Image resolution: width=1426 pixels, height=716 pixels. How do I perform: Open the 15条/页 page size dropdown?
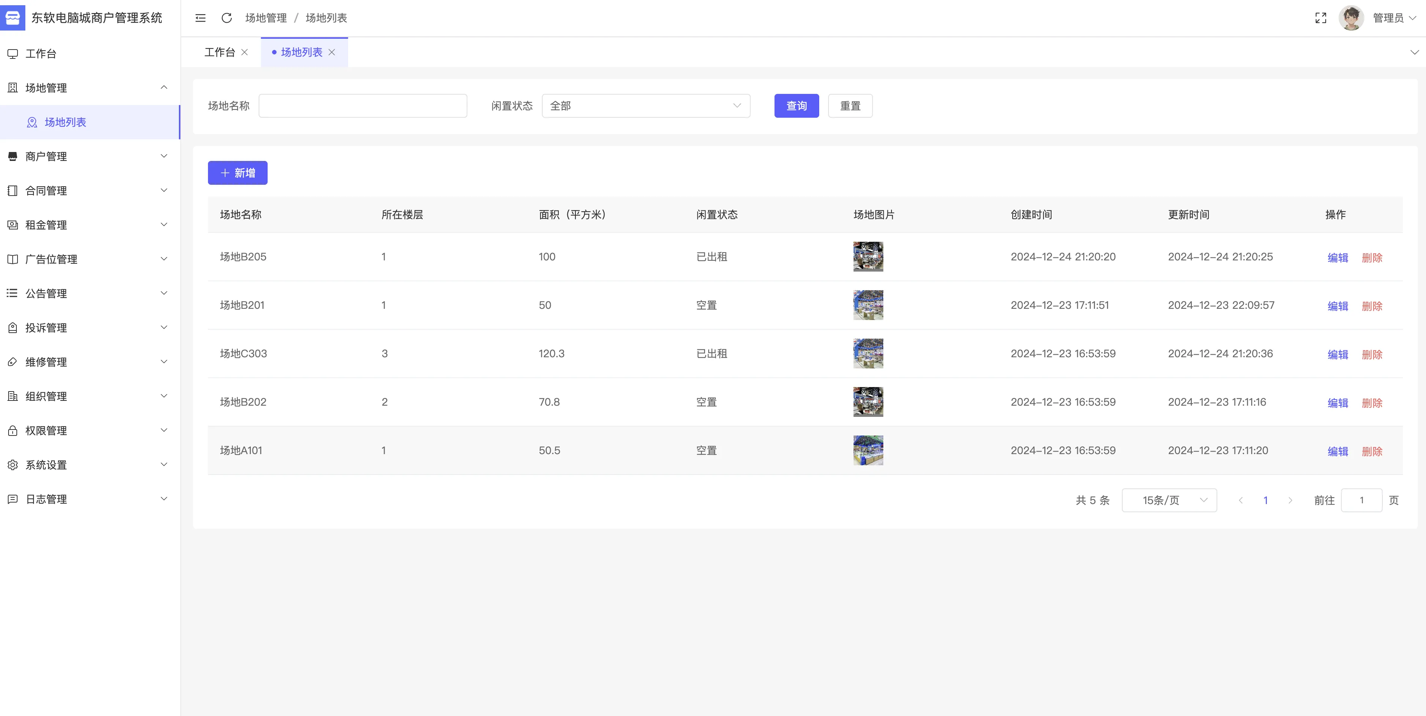click(1168, 500)
